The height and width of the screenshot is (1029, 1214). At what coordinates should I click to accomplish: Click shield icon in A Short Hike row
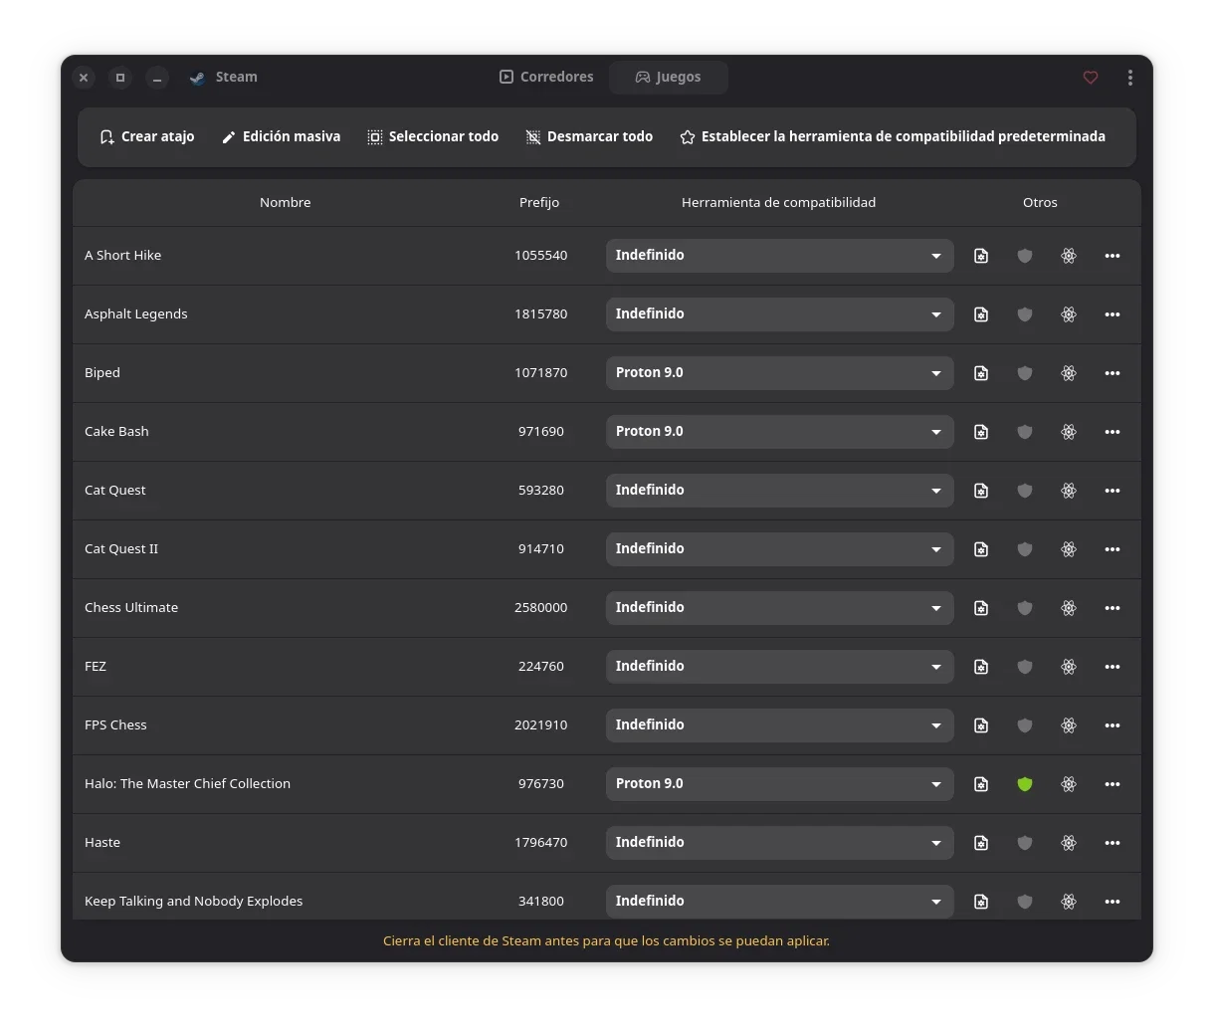pyautogui.click(x=1025, y=256)
